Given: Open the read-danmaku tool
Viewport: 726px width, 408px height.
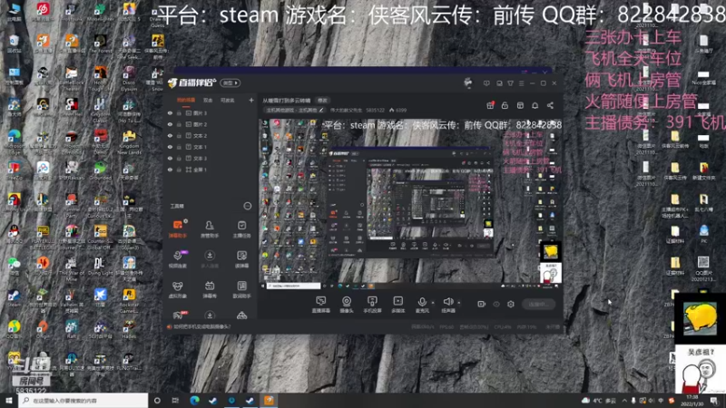Looking at the screenshot, I should click(241, 259).
